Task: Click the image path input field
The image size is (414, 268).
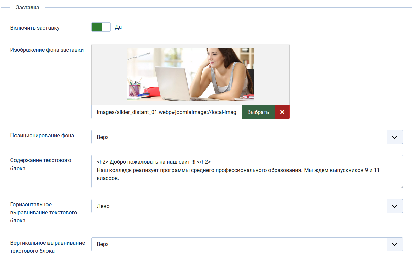Action: (166, 112)
